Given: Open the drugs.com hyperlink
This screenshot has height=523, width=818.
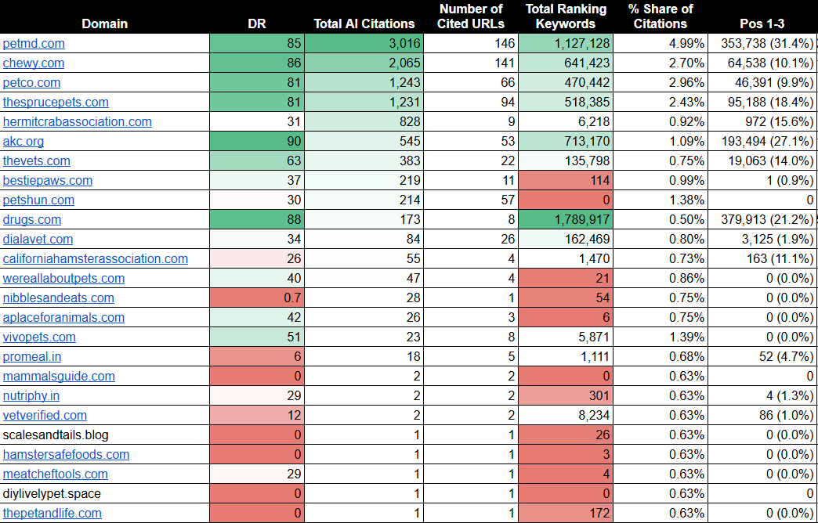Looking at the screenshot, I should (31, 220).
